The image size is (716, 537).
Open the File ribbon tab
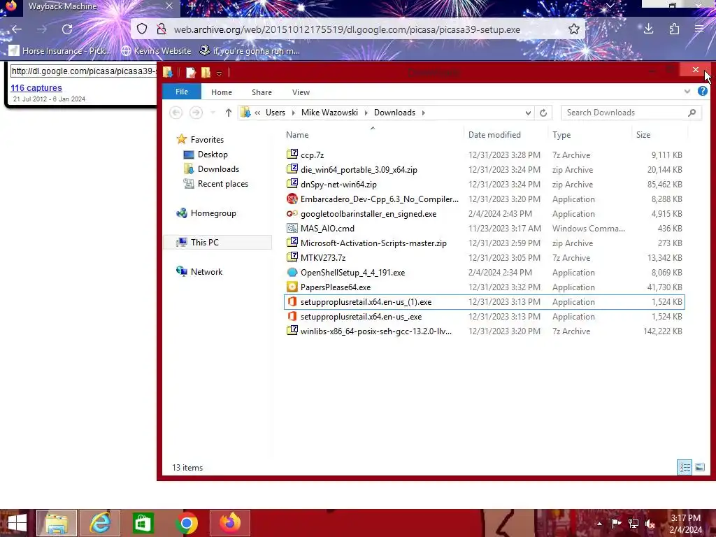(x=182, y=92)
